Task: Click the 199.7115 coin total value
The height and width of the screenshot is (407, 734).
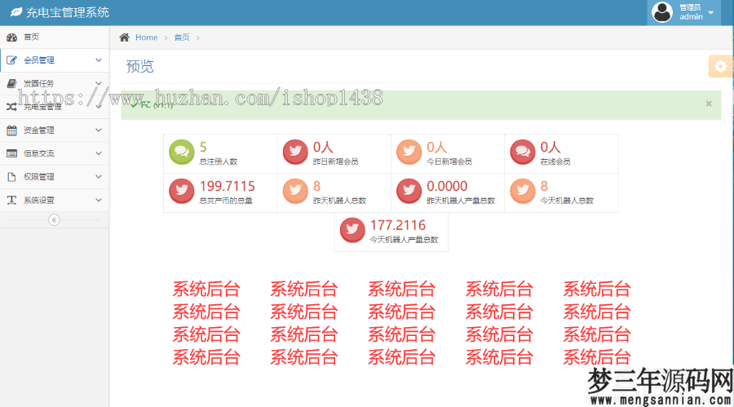Action: pos(227,187)
